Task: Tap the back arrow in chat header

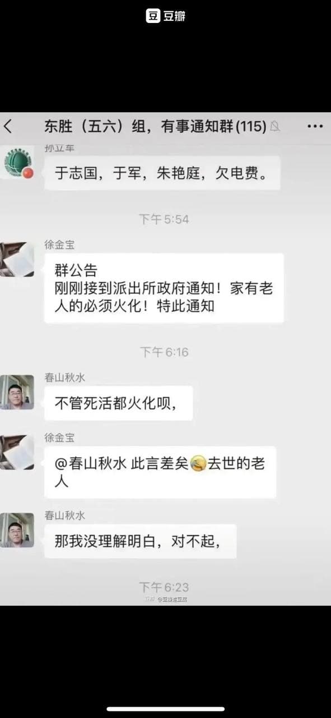Action: coord(8,127)
